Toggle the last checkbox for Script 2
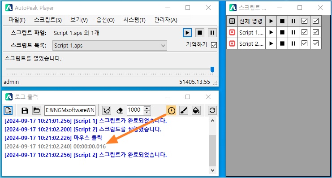Image resolution: width=332 pixels, height=178 pixels. point(316,43)
